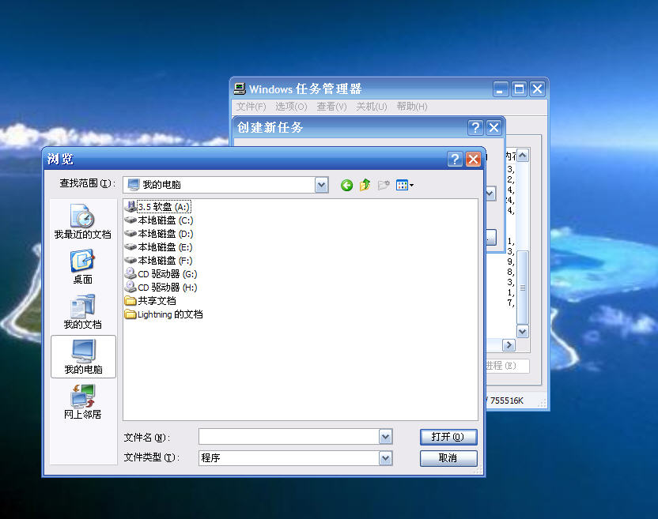Expand the 查找范围 location dropdown
Screen dimensions: 658x519
[321, 185]
